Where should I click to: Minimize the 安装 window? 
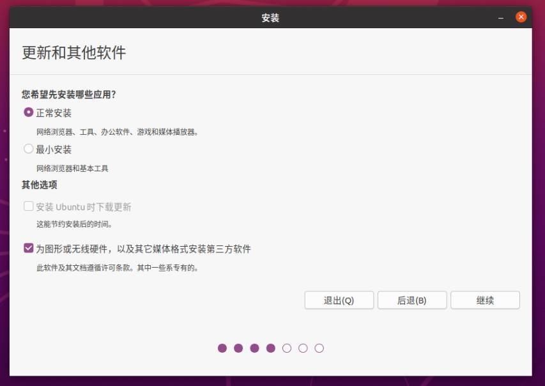[500, 17]
